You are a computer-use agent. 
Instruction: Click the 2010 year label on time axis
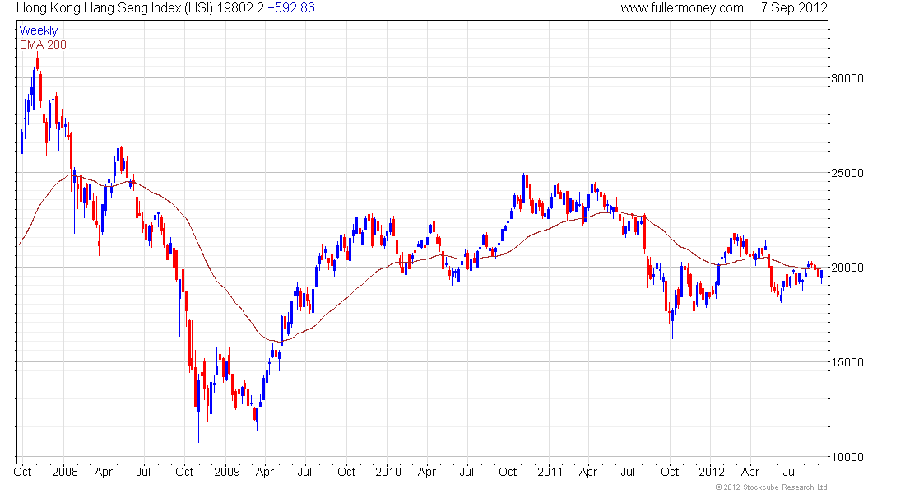[388, 472]
